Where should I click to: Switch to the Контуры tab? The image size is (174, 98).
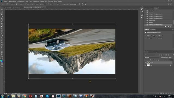(x=156, y=52)
